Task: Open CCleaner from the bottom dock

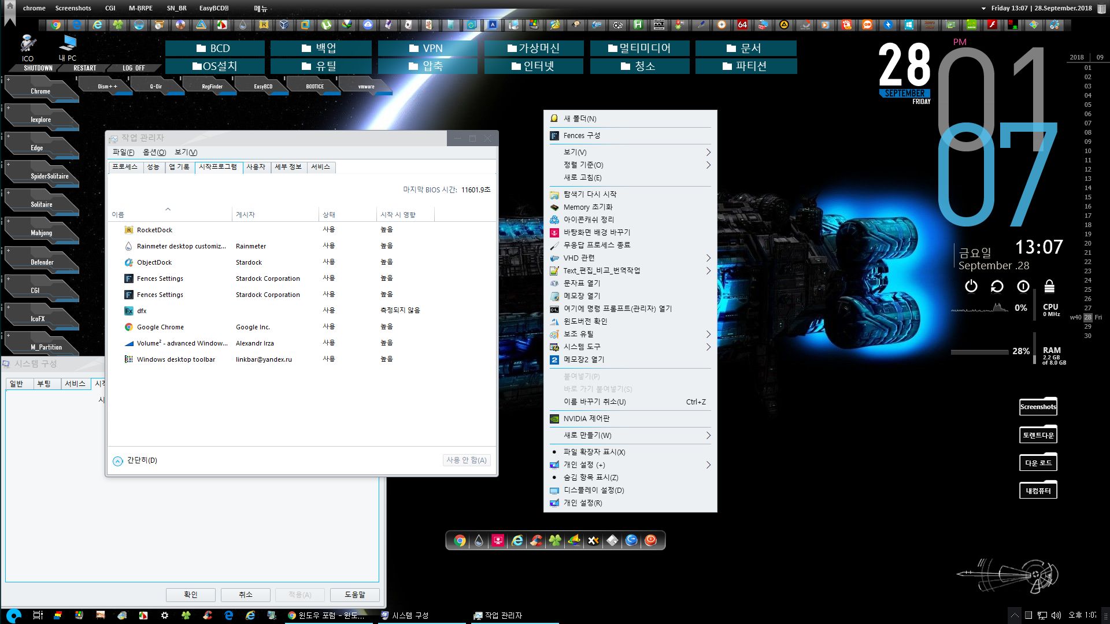Action: click(x=536, y=541)
